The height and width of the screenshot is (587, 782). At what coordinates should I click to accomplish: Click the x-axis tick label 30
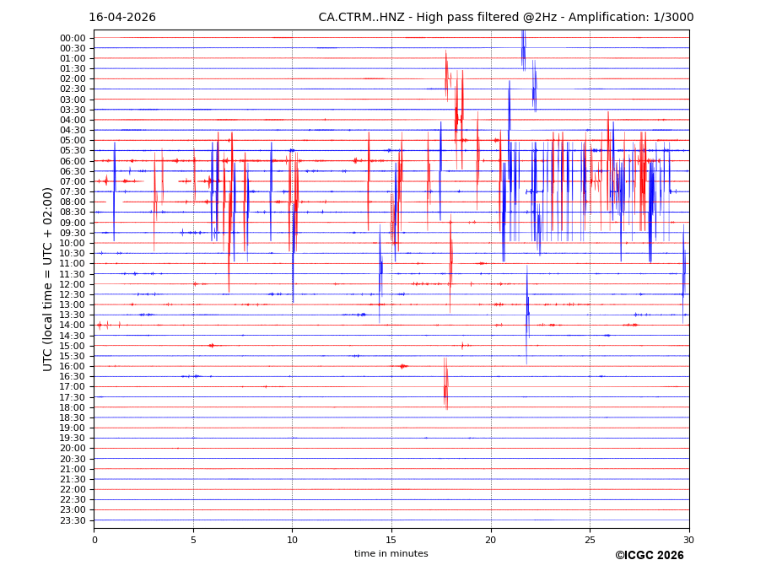coord(688,540)
